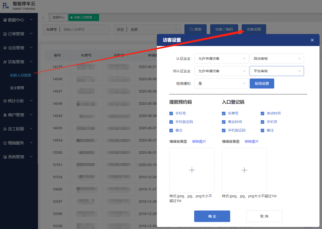Click the 订单管理 edit icon in sidebar
Screen dimensions: 322x229
(5, 34)
